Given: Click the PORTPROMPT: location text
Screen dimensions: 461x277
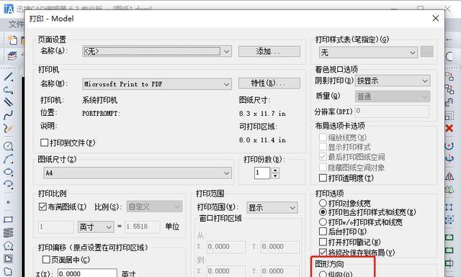Looking at the screenshot, I should tap(101, 114).
